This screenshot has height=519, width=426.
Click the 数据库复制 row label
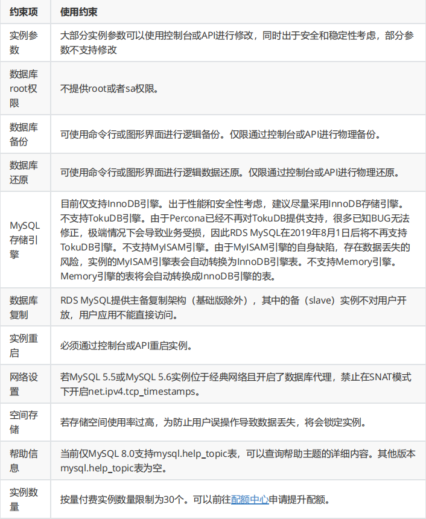click(x=24, y=307)
